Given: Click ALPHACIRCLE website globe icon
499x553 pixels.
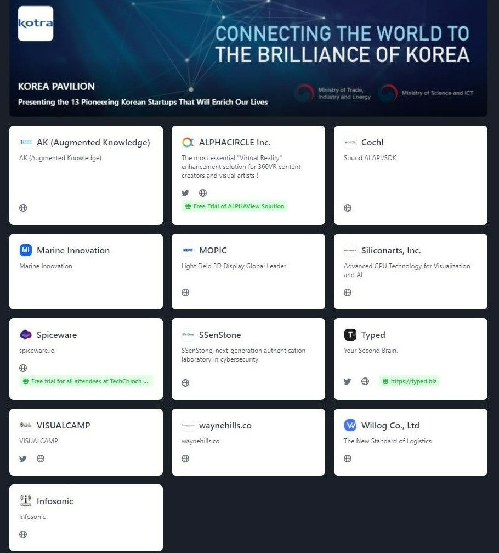Looking at the screenshot, I should (x=203, y=193).
